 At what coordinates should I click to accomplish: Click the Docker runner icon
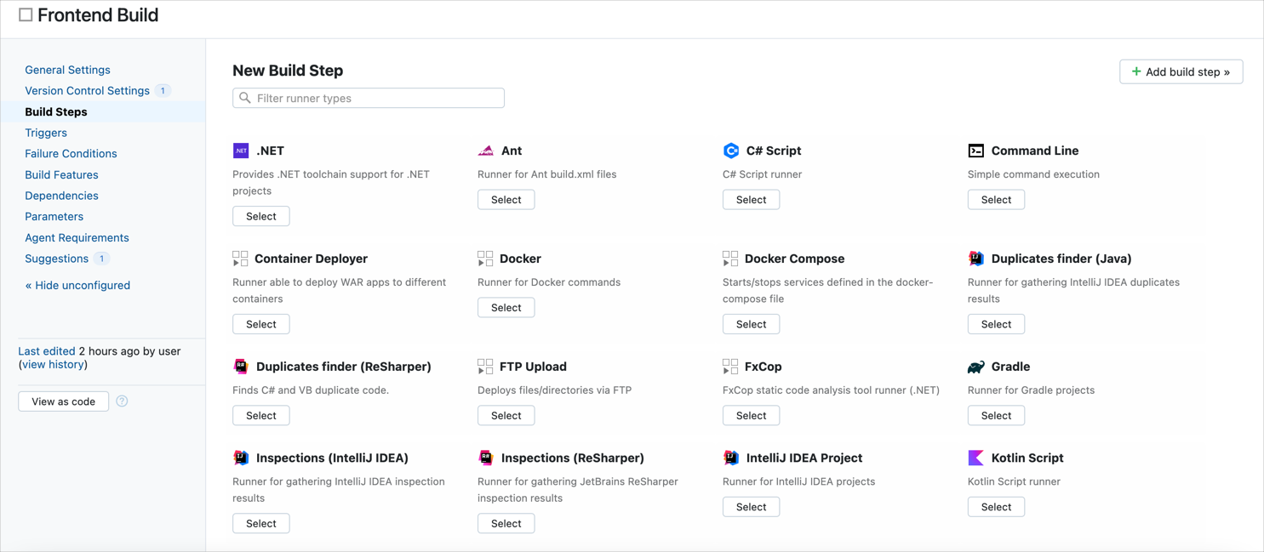[486, 258]
